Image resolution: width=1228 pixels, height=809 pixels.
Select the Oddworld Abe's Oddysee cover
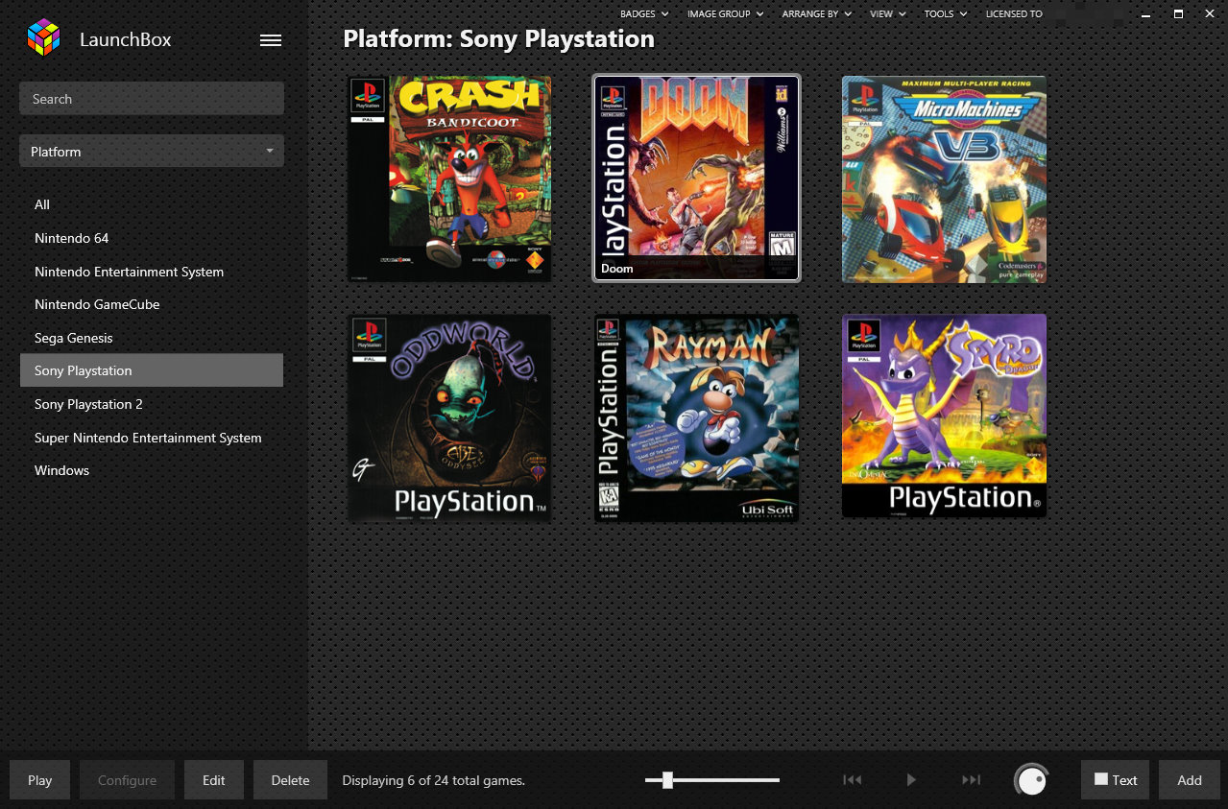pyautogui.click(x=449, y=418)
